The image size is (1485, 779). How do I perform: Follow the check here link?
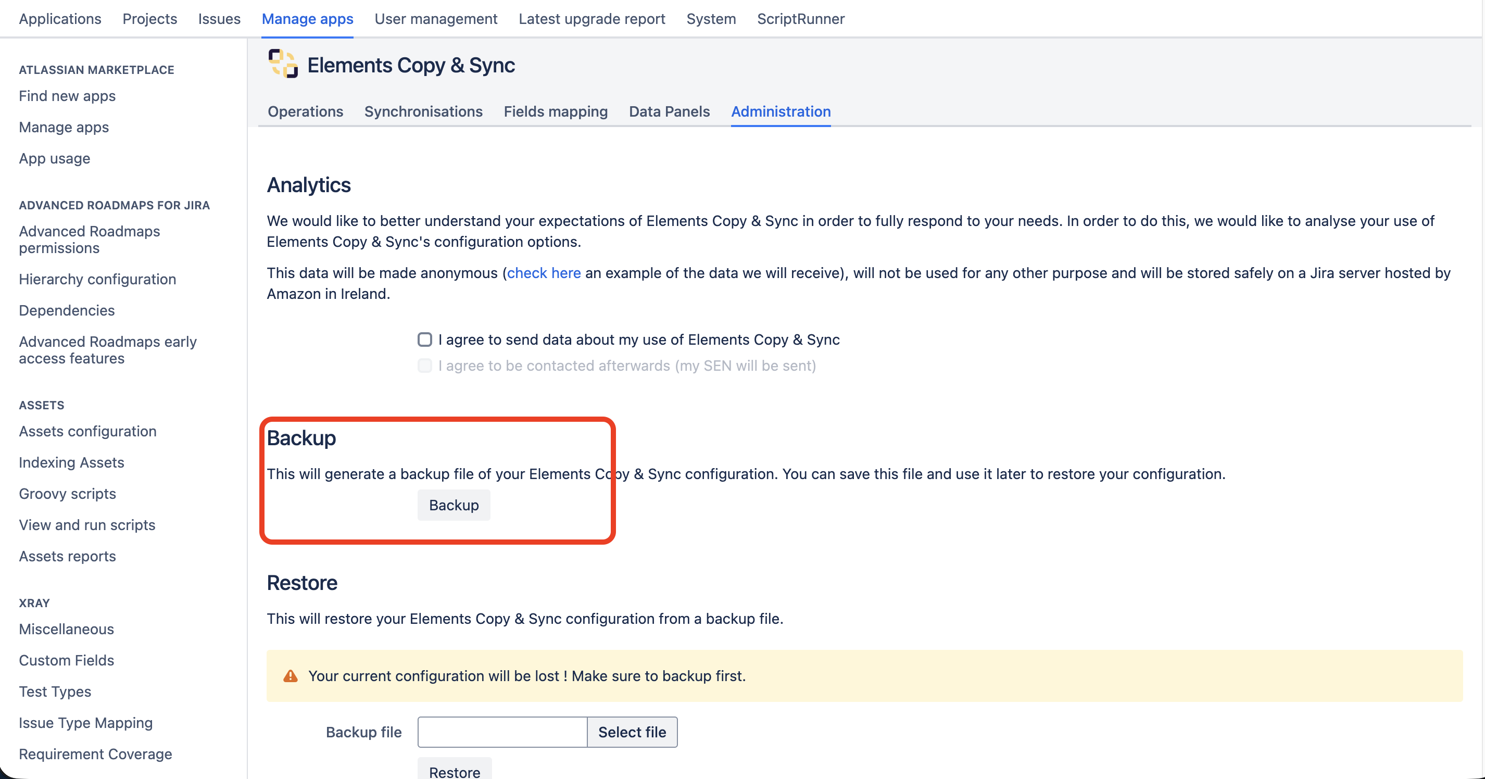[544, 273]
